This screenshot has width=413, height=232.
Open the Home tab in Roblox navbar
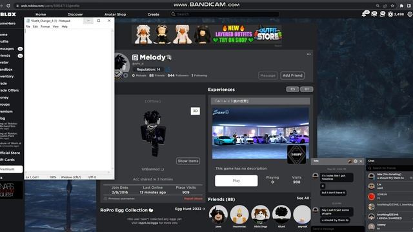(x=41, y=14)
